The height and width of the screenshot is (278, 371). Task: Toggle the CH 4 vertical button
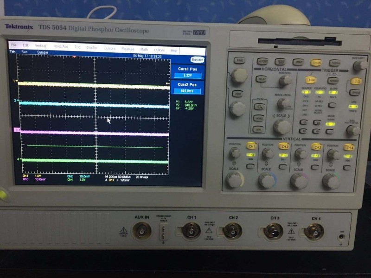pos(349,148)
